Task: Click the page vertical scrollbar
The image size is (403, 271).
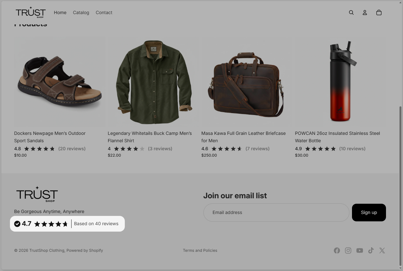Action: click(400, 186)
